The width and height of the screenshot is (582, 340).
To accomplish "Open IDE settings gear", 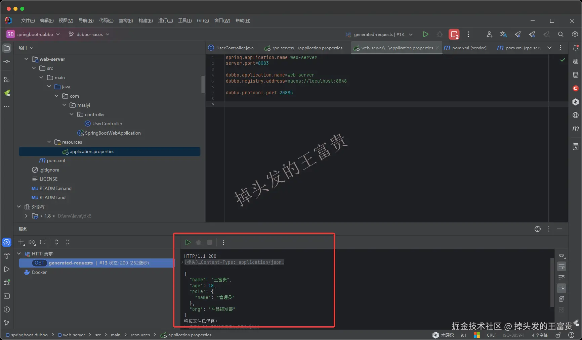I will pos(575,34).
